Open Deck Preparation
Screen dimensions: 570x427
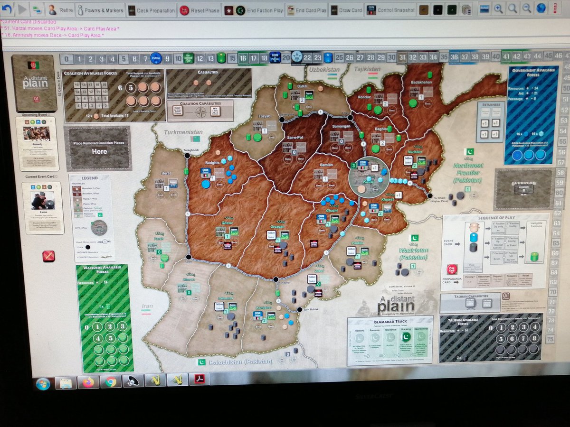coord(151,10)
